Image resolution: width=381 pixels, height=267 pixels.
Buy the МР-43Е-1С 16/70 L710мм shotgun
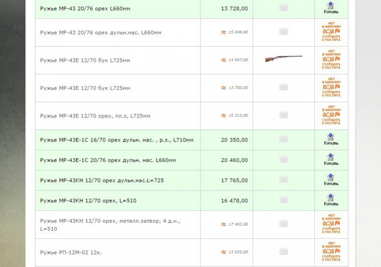coord(331,139)
